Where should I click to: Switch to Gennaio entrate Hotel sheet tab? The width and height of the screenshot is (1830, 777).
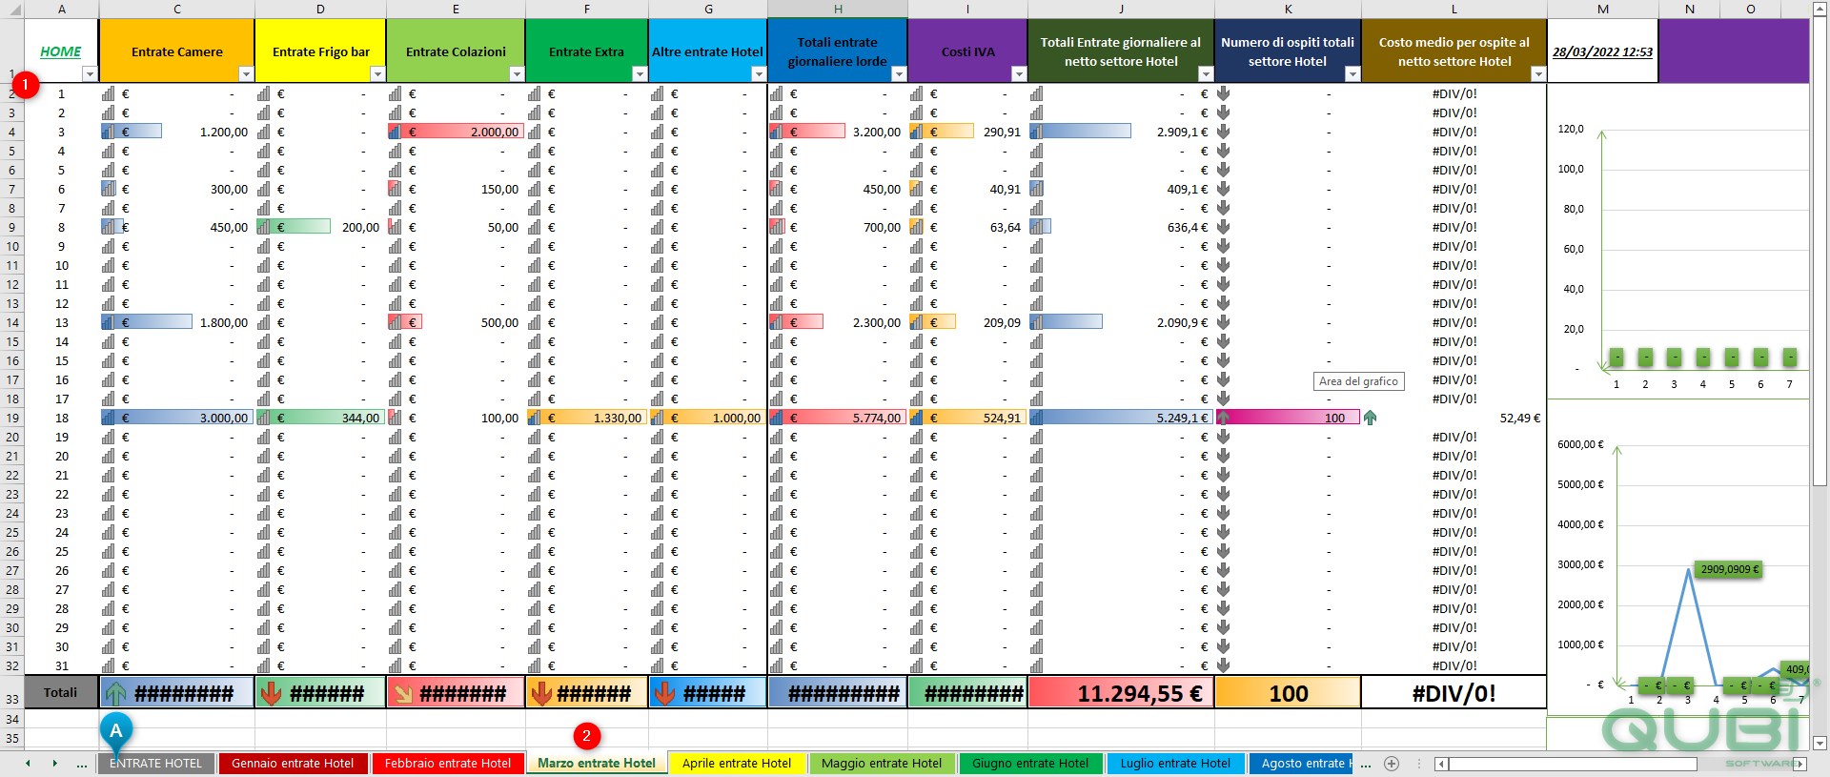[293, 764]
